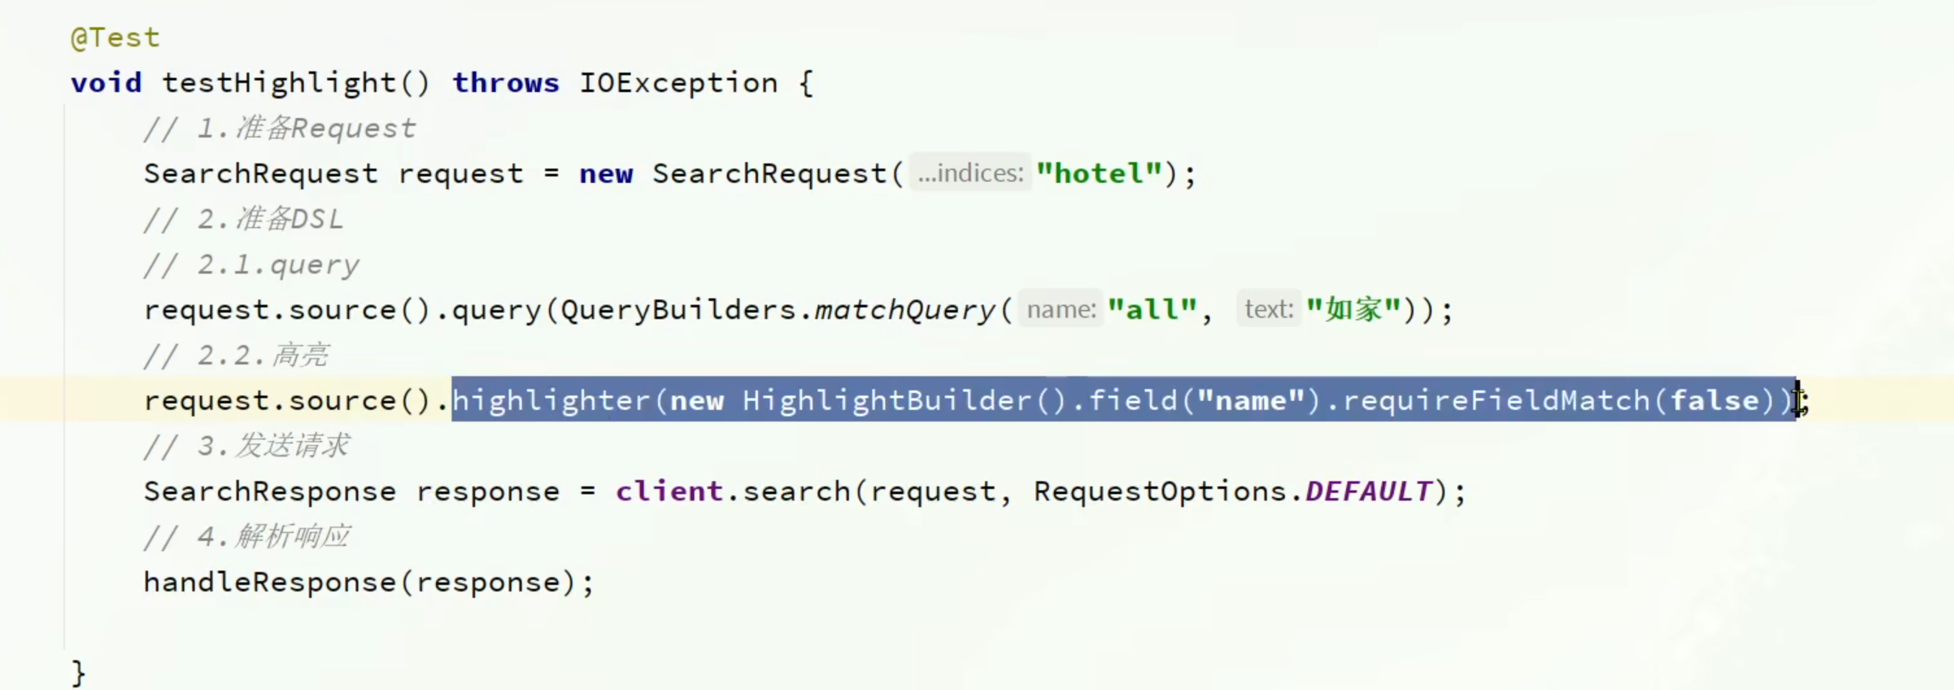Click the "...indices:" parameter hint
The width and height of the screenshot is (1954, 690).
click(970, 174)
